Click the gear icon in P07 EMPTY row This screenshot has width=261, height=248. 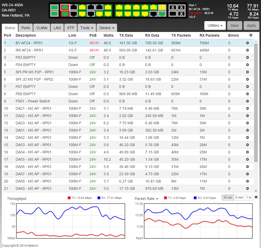[247, 87]
